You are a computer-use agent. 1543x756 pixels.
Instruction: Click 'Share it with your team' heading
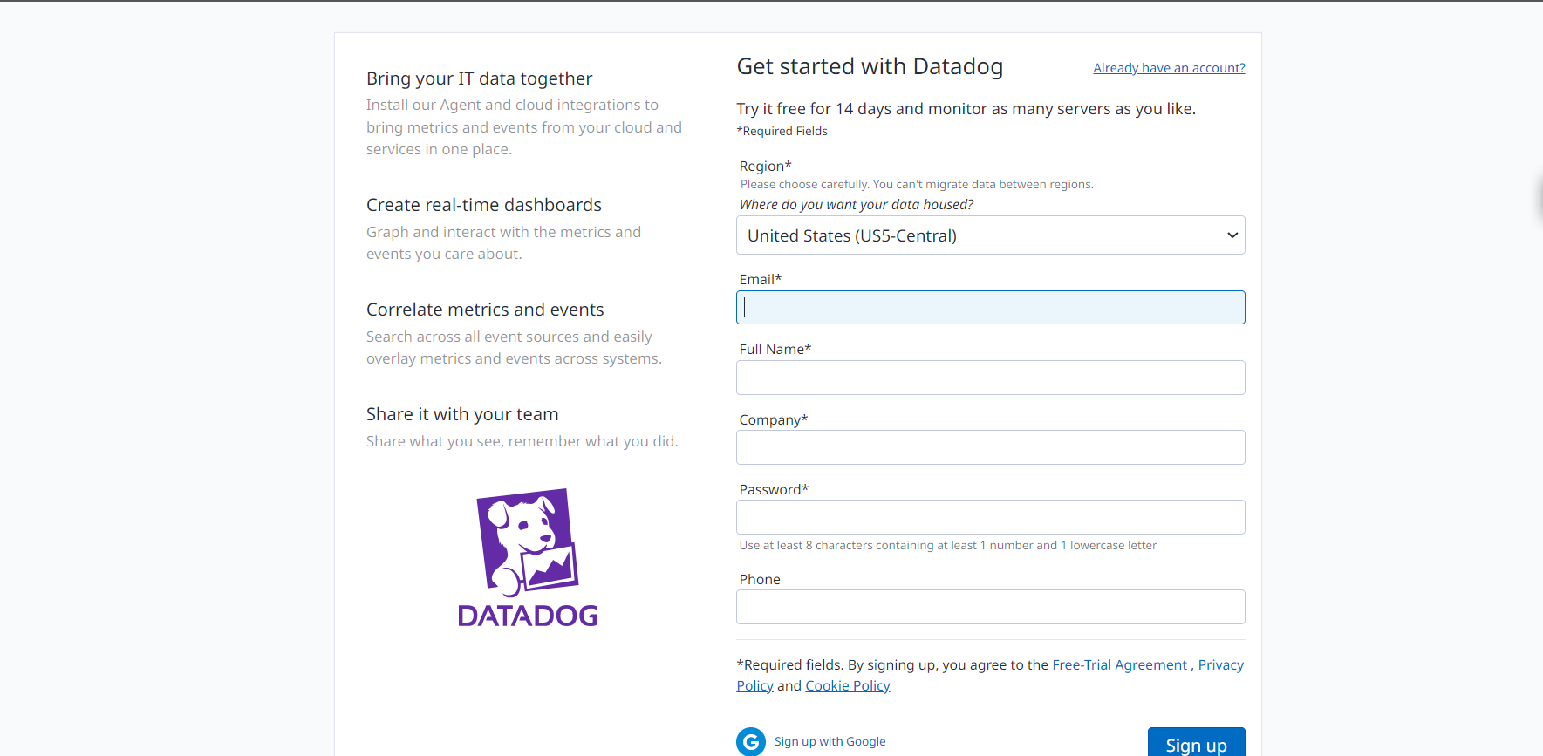click(462, 414)
